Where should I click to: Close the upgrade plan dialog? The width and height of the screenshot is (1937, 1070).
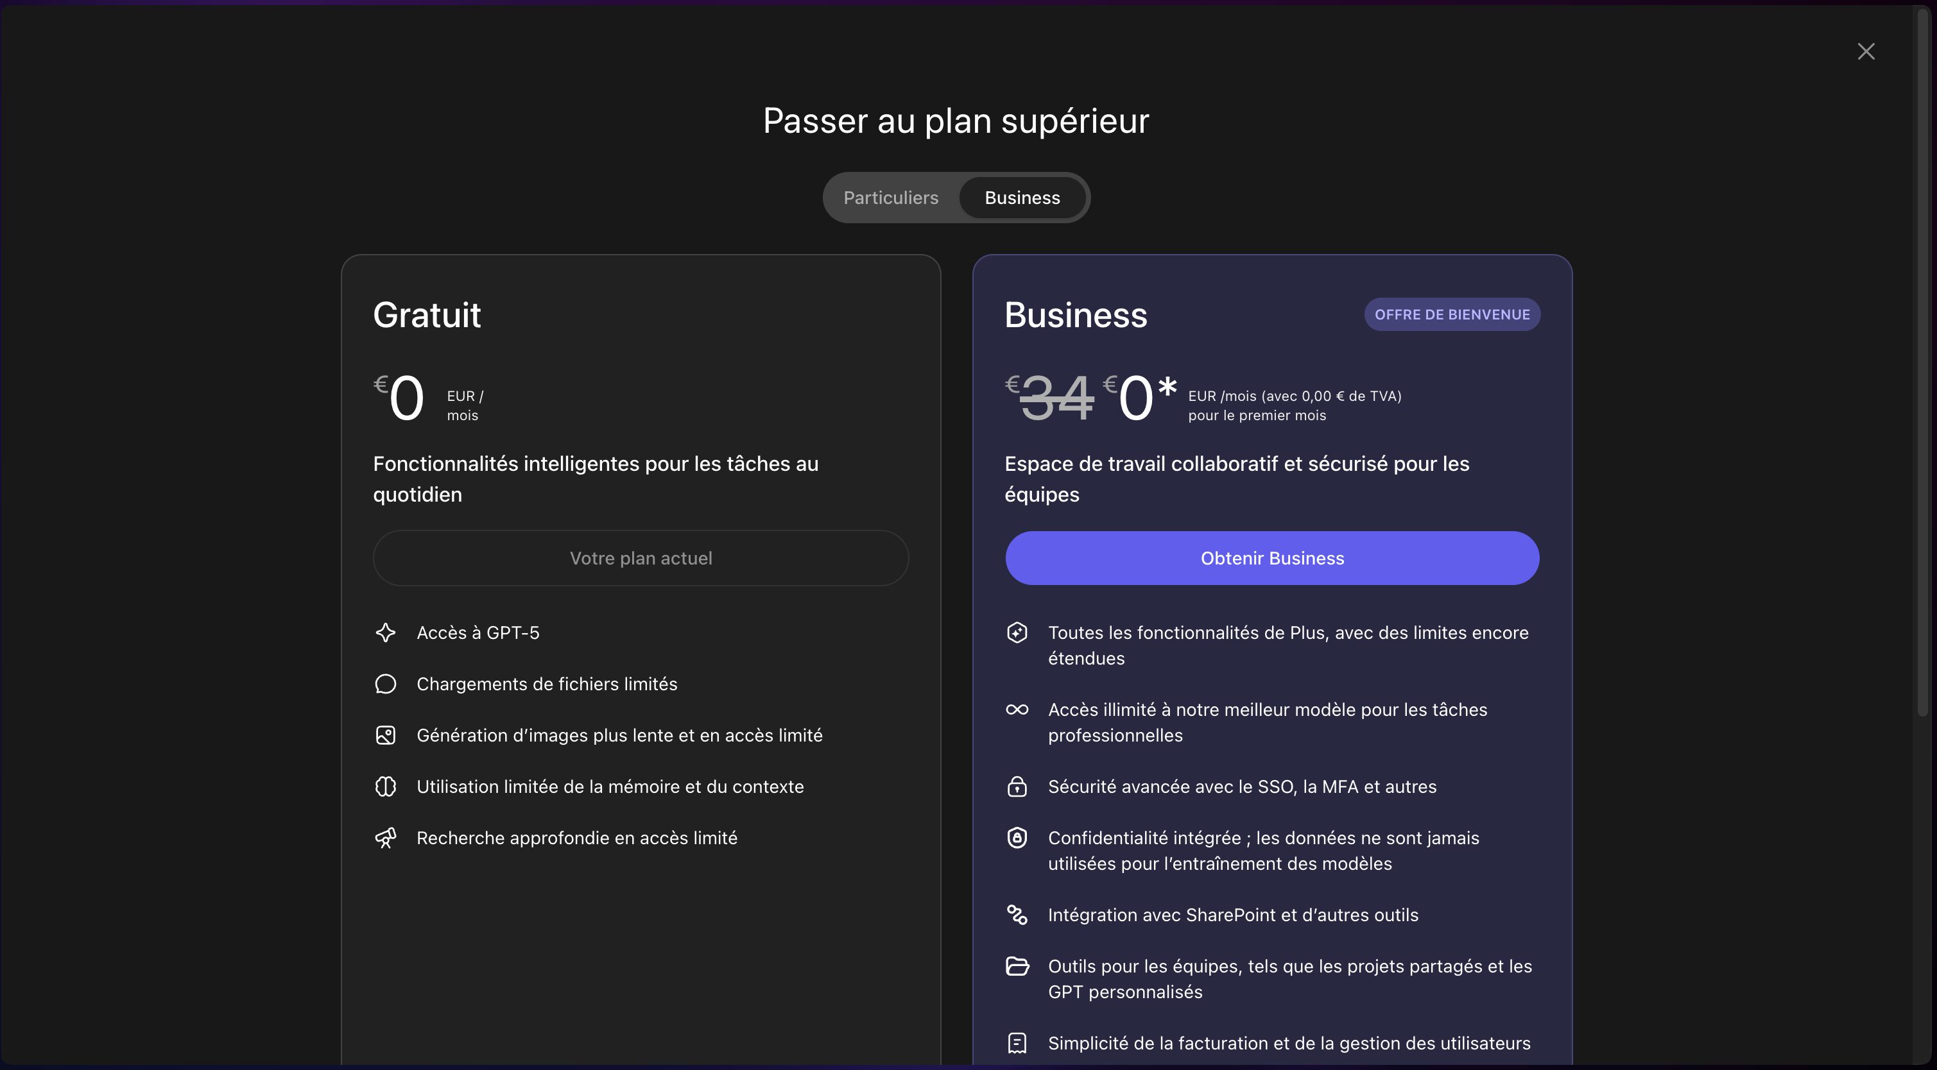coord(1866,51)
